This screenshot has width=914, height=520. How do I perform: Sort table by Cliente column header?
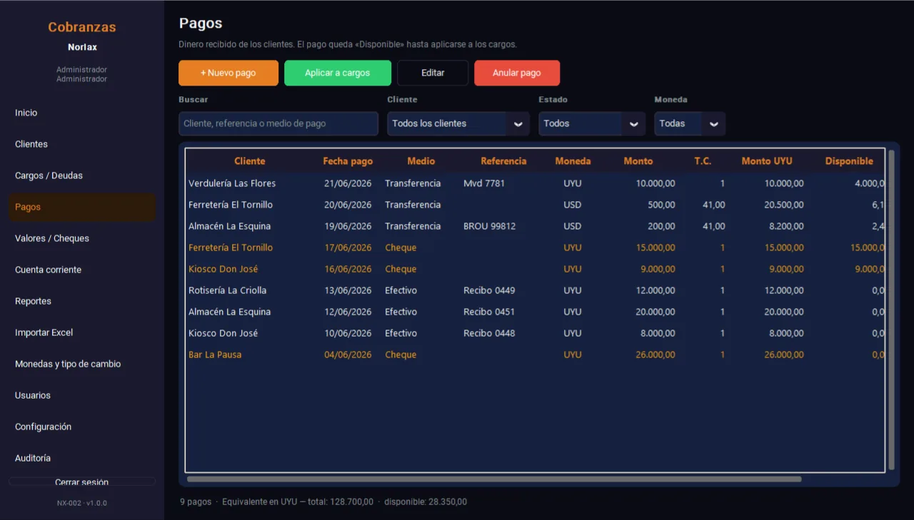pos(249,161)
